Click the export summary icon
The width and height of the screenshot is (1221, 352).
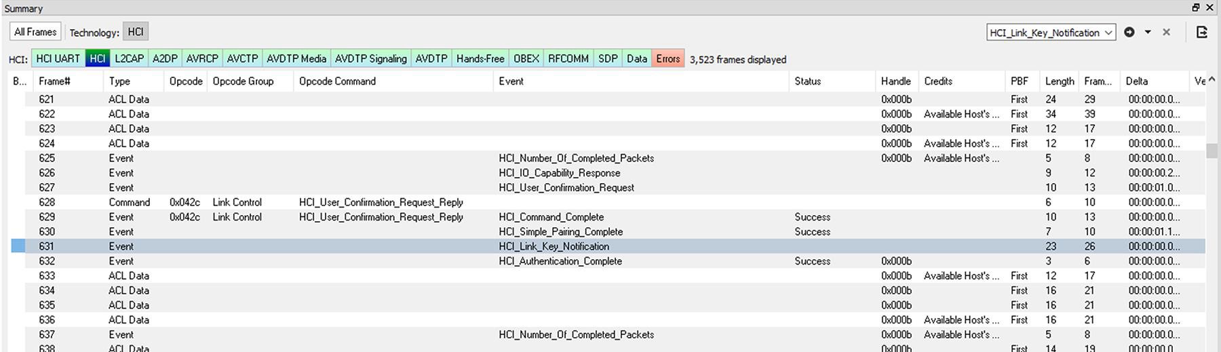(1201, 32)
